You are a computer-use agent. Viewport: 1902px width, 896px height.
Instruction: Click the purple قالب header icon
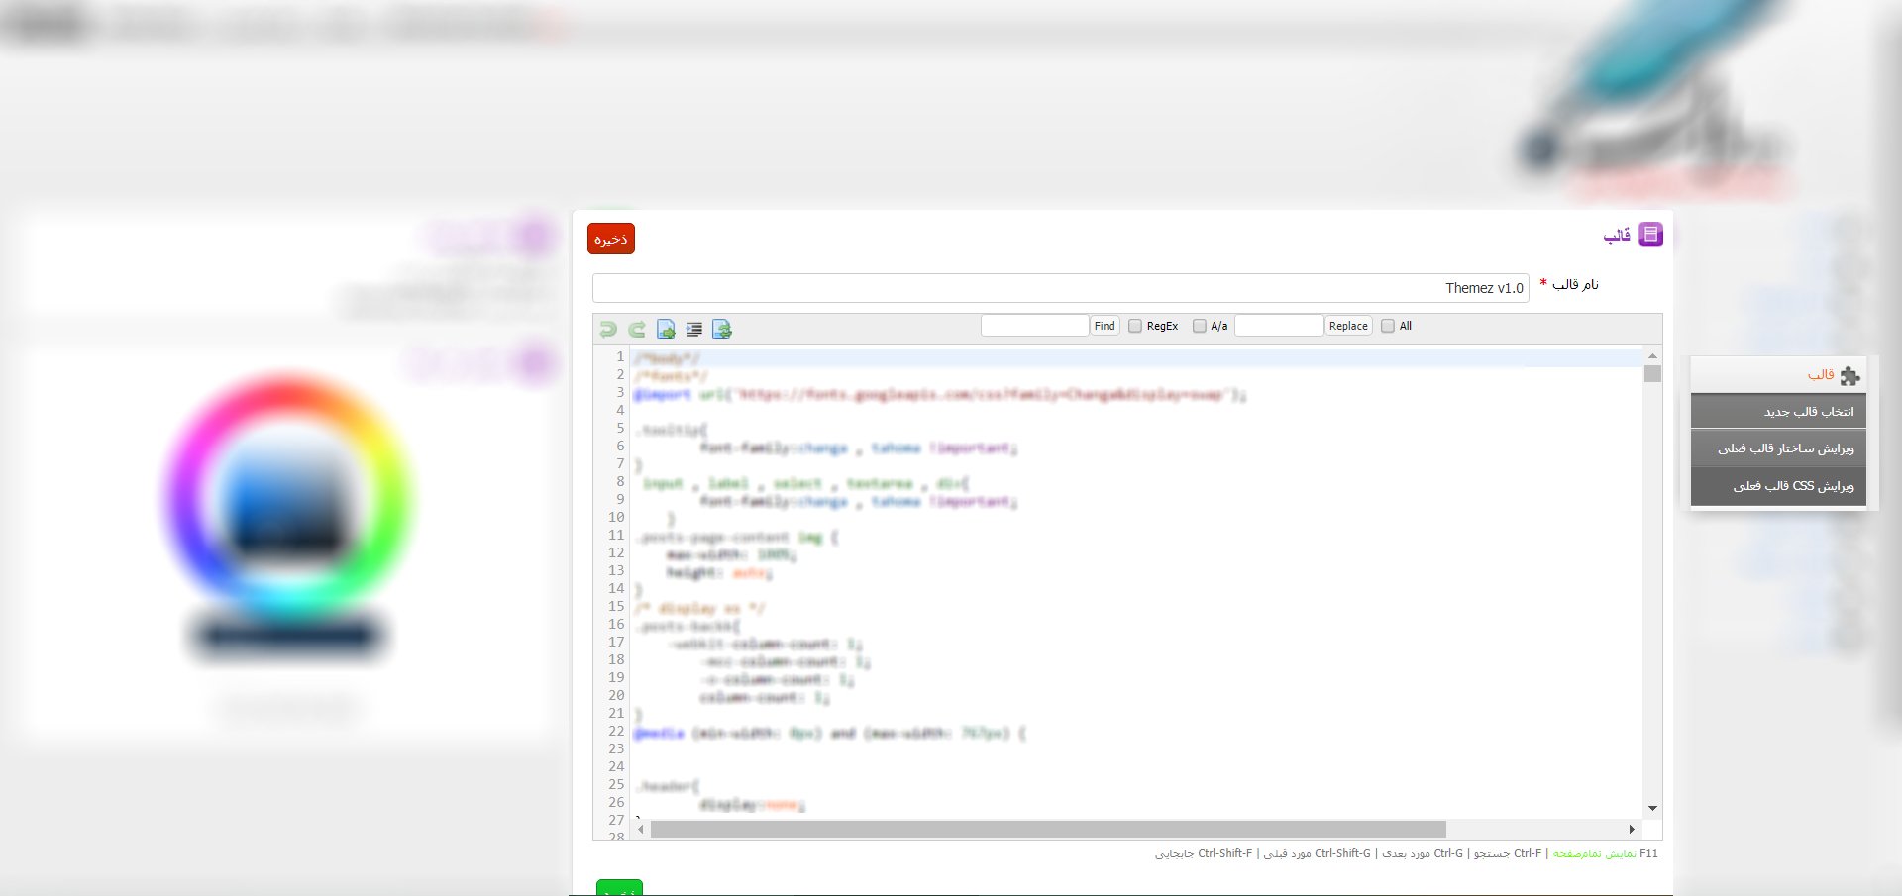tap(1650, 235)
